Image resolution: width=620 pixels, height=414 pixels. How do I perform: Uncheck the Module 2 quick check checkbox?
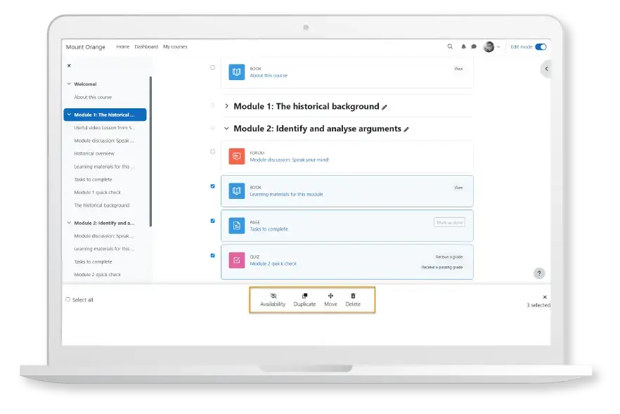(x=213, y=256)
